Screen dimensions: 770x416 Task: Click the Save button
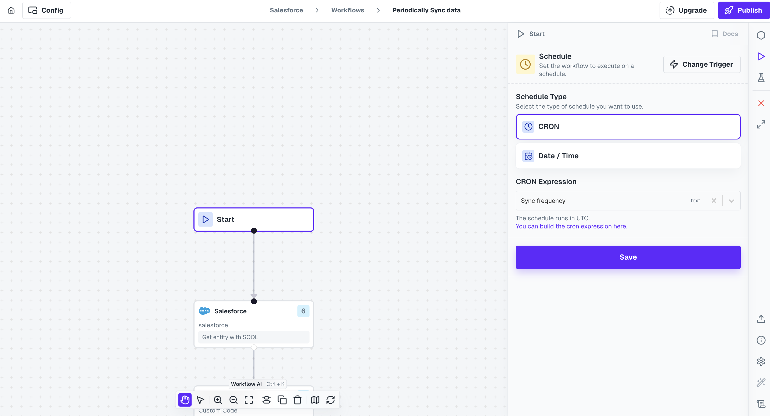coord(628,257)
